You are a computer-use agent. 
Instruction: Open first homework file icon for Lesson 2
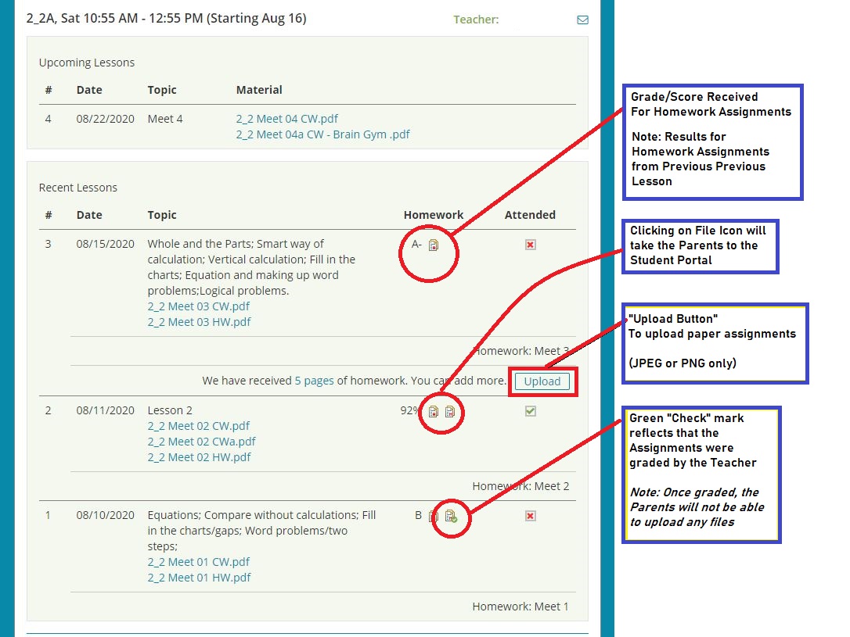433,412
